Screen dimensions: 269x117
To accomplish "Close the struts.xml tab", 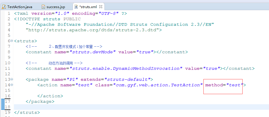I will click(x=101, y=7).
